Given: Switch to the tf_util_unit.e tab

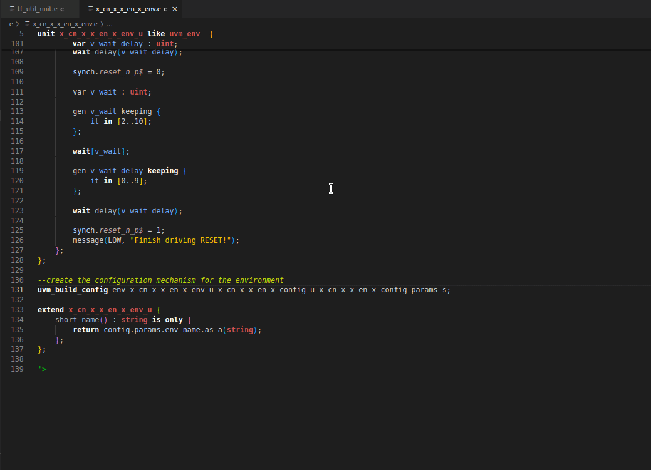Looking at the screenshot, I should pos(38,9).
